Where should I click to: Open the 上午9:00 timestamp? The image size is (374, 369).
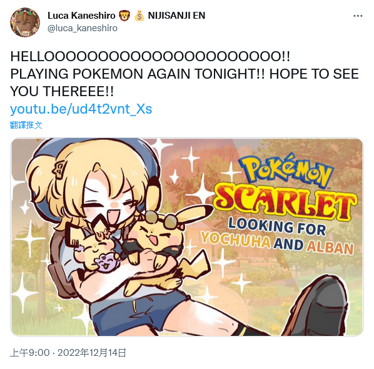click(x=30, y=353)
